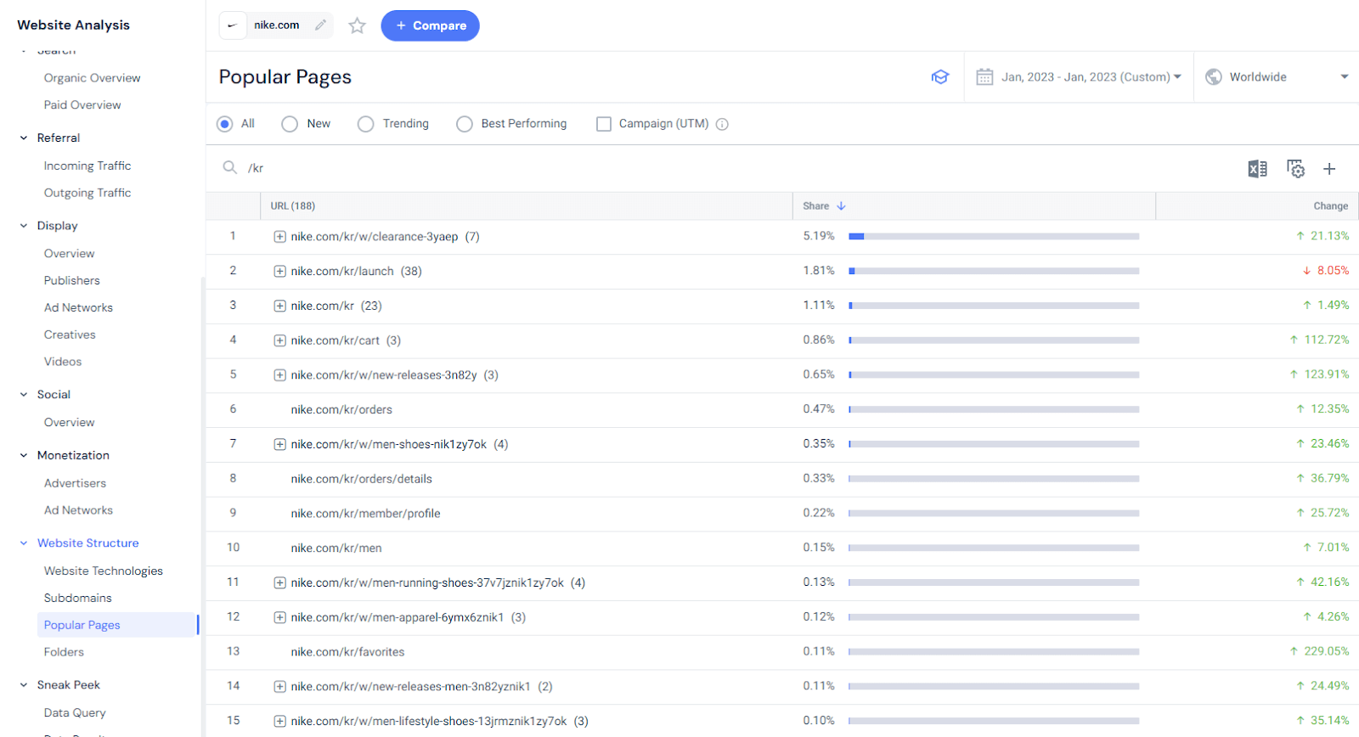The image size is (1359, 737).
Task: Expand the men-lifestyle-shoes row
Action: coord(279,721)
